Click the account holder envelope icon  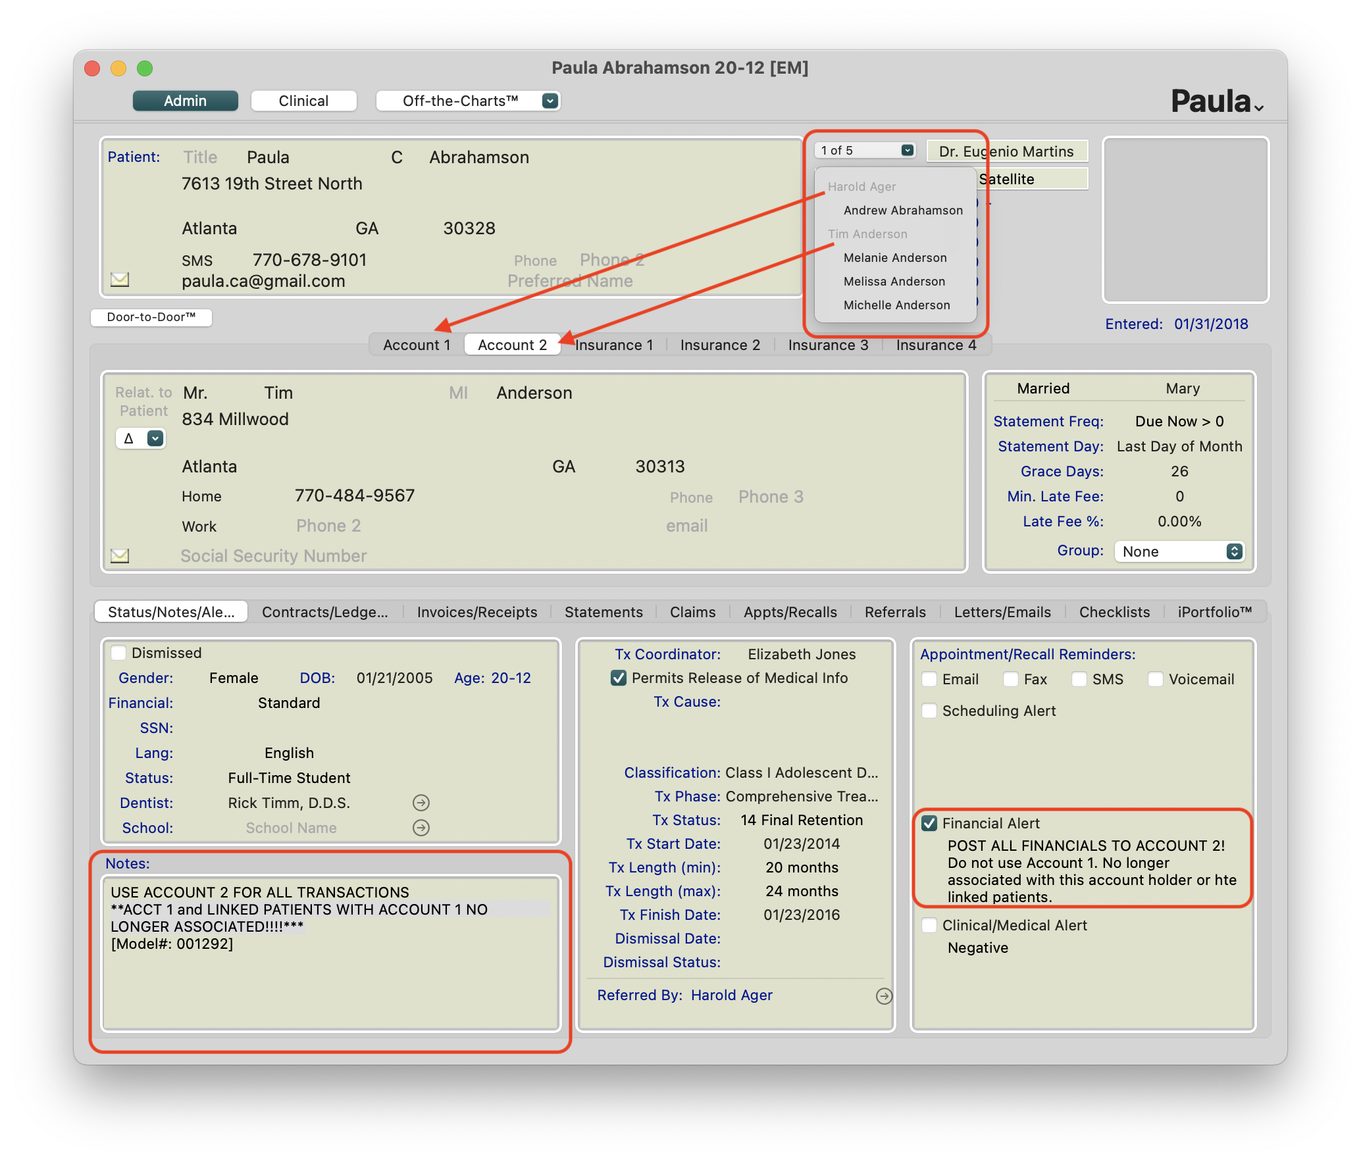tap(120, 556)
